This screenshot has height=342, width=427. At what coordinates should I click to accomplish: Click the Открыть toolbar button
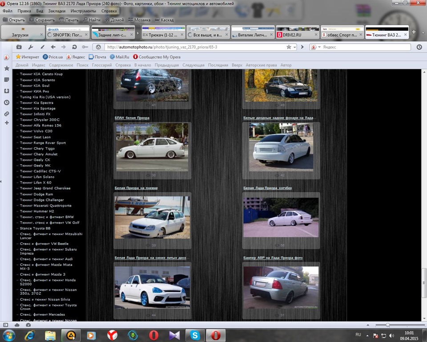click(14, 20)
